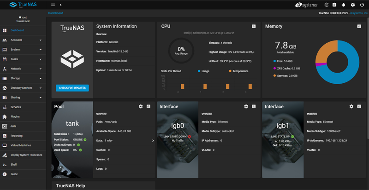This screenshot has width=369, height=190.
Task: Open the Guide menu entry
Action: coord(23,174)
